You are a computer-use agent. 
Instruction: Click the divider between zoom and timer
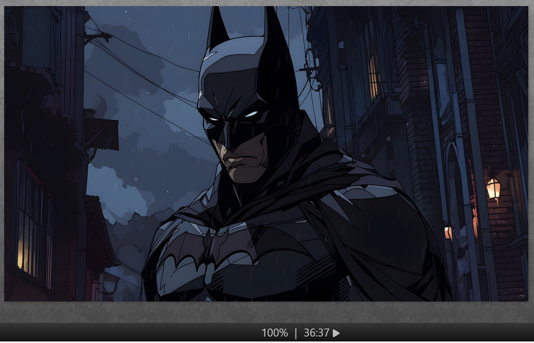click(296, 333)
